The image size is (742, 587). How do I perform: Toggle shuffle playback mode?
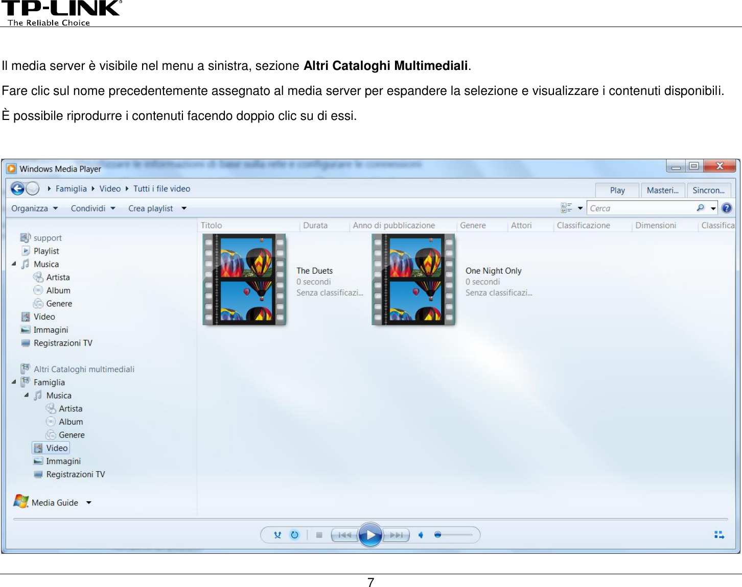[x=277, y=535]
